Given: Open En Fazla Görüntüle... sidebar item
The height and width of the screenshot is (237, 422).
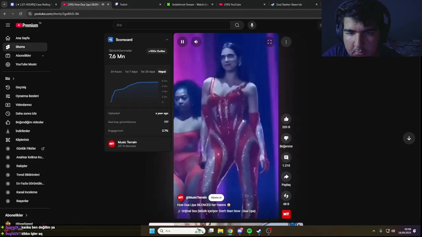Looking at the screenshot, I should point(25,183).
